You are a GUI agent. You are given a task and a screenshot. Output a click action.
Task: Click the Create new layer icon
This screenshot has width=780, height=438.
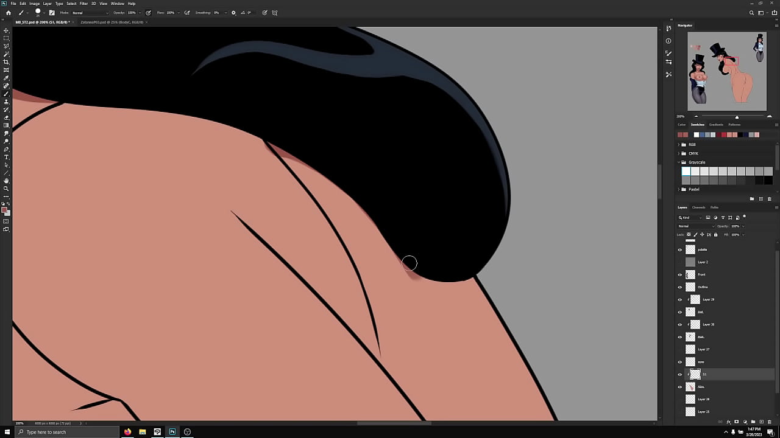pyautogui.click(x=762, y=422)
